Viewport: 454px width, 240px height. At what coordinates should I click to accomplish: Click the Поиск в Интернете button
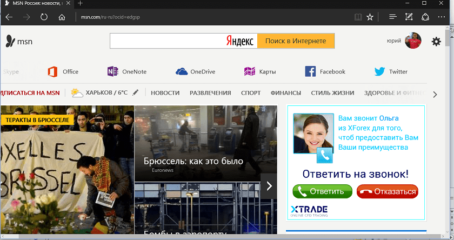296,41
